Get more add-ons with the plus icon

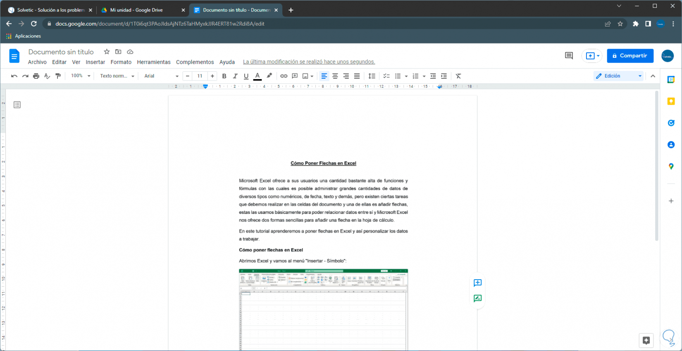tap(671, 201)
